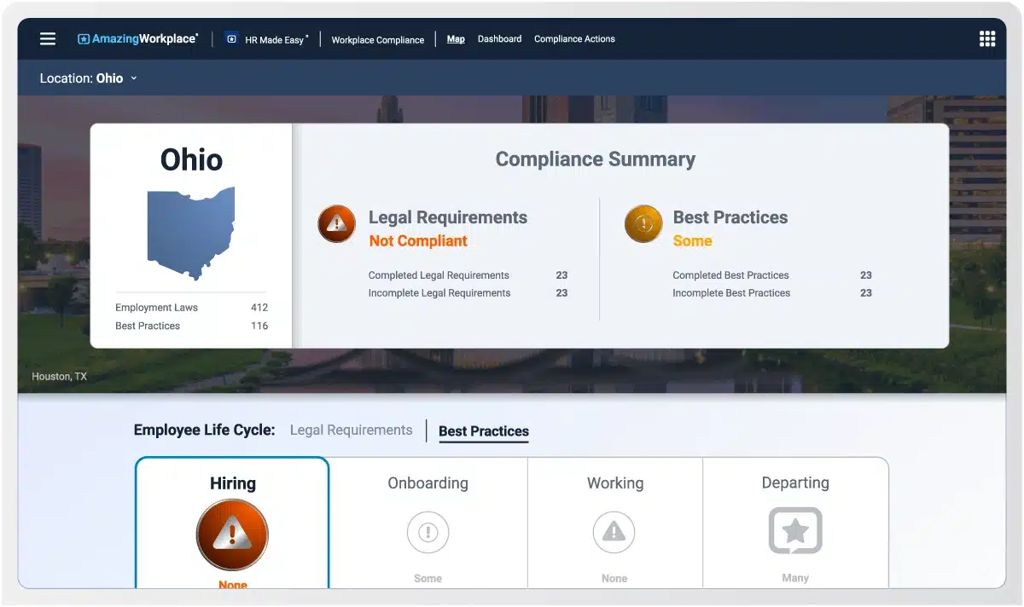Open the hamburger menu icon

48,39
